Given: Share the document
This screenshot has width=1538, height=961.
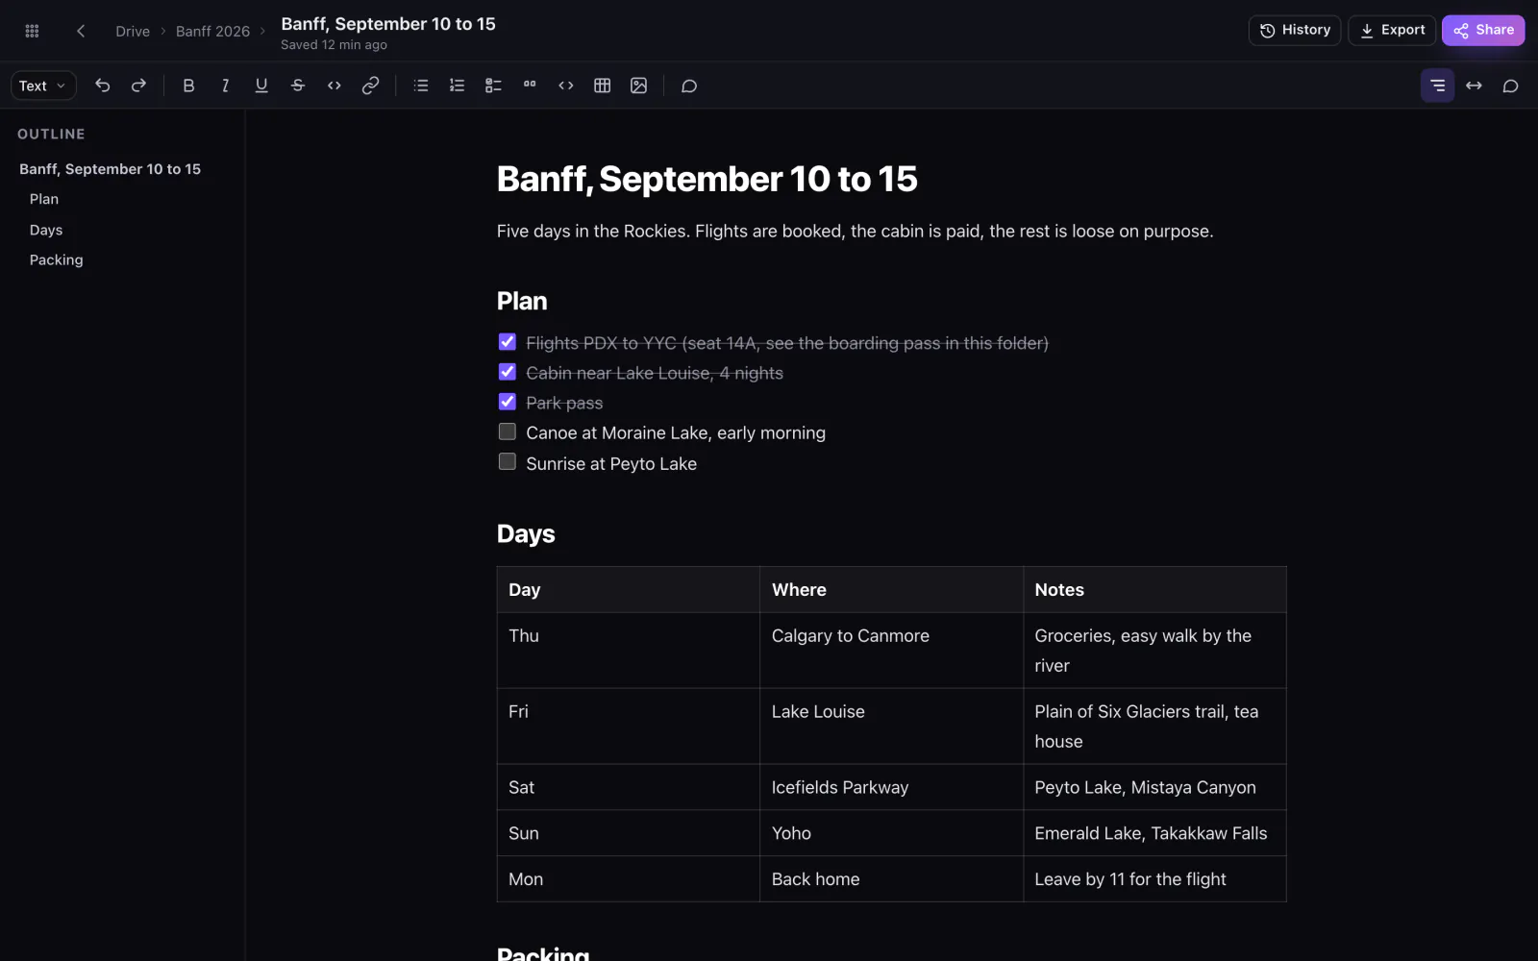Looking at the screenshot, I should pos(1483,30).
